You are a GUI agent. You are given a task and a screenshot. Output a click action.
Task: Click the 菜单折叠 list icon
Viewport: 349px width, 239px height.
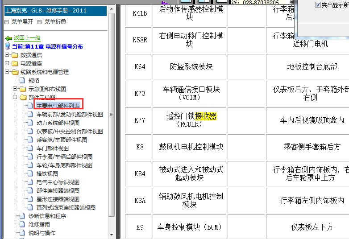(39, 22)
